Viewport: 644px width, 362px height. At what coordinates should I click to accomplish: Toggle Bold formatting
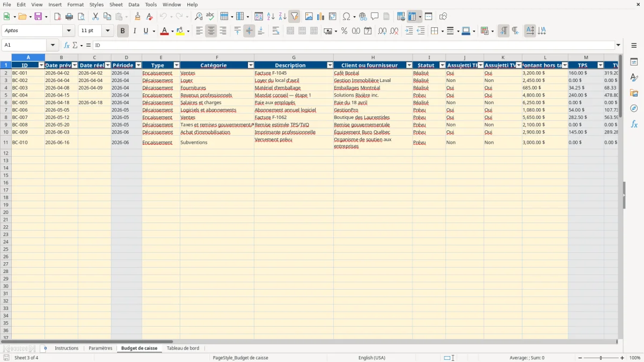123,31
